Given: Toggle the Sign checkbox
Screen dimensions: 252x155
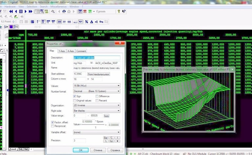Looking at the screenshot, I should [74, 96].
